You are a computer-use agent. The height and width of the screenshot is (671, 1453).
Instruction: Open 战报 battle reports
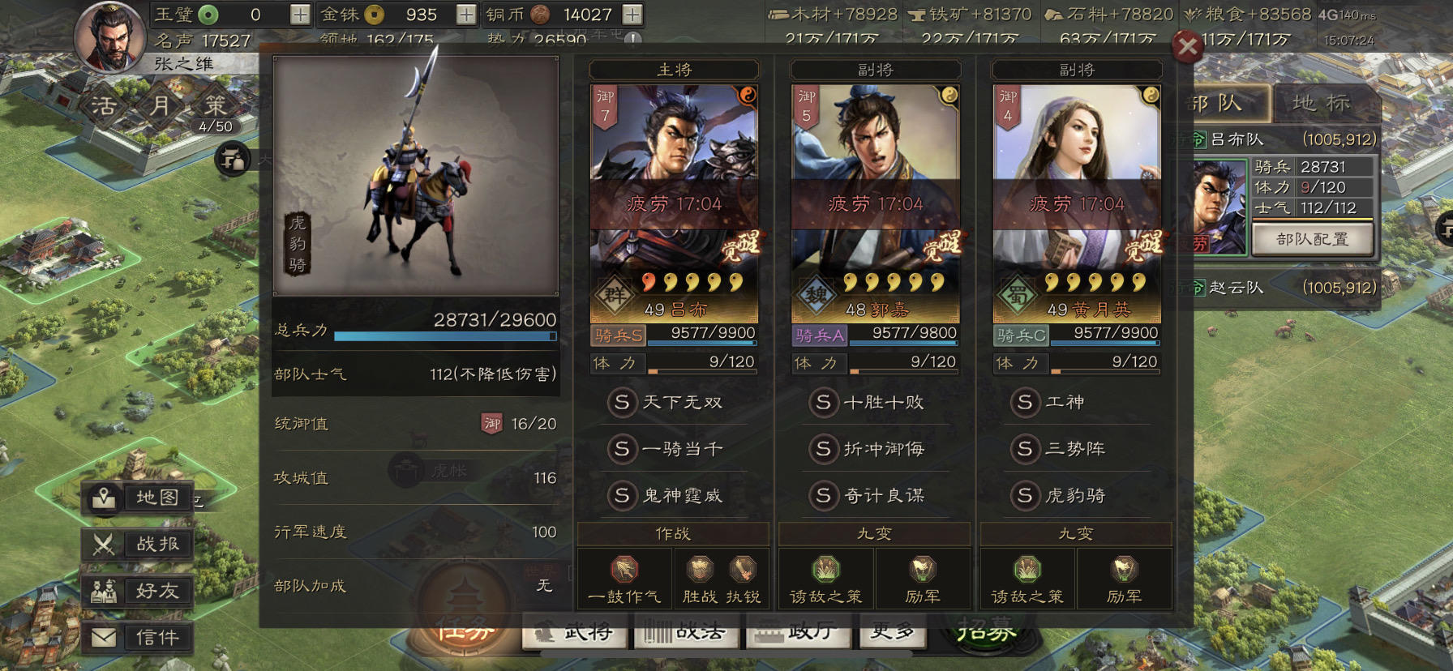138,545
